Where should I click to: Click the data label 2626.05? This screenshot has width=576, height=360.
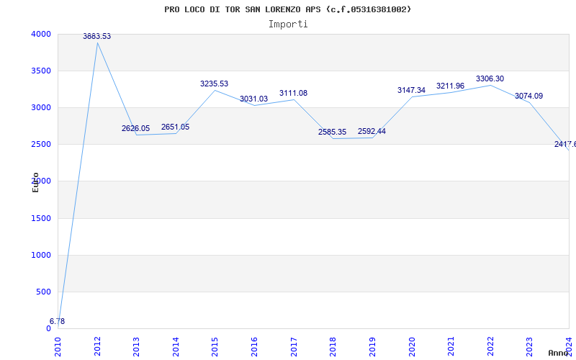pyautogui.click(x=135, y=129)
